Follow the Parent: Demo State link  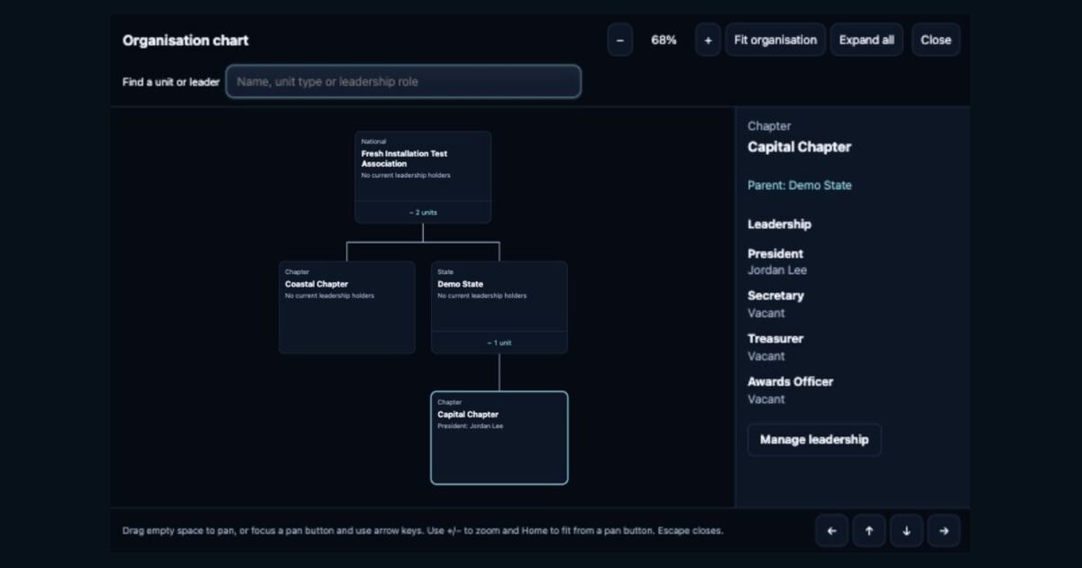(800, 186)
